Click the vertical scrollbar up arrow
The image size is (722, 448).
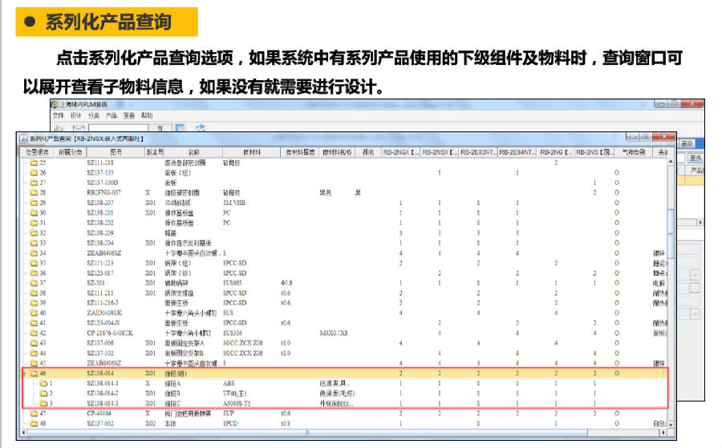(x=671, y=161)
